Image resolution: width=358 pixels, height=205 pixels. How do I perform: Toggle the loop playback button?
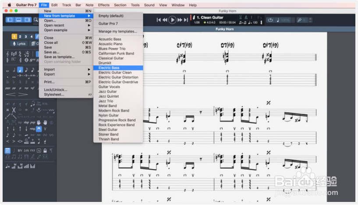(x=270, y=20)
